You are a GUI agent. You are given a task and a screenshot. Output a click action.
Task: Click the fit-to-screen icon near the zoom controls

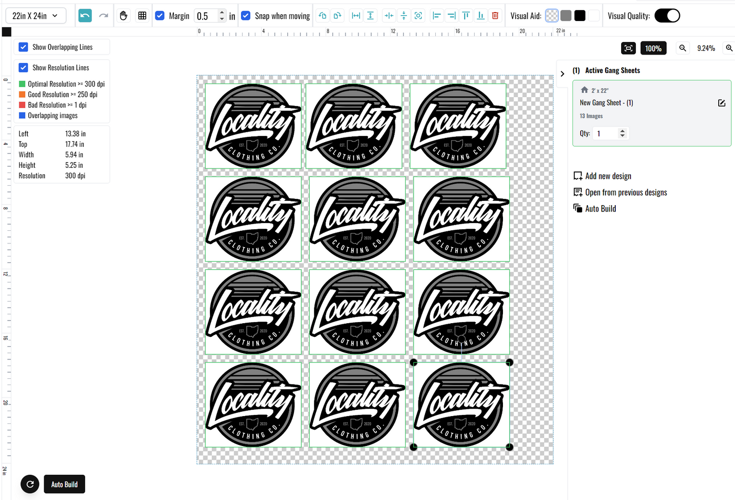pos(628,48)
